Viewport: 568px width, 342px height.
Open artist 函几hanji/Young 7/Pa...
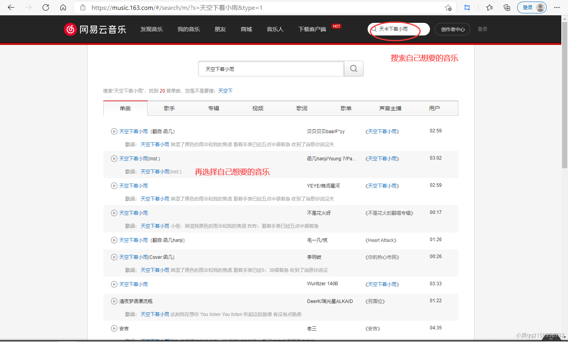pyautogui.click(x=332, y=158)
